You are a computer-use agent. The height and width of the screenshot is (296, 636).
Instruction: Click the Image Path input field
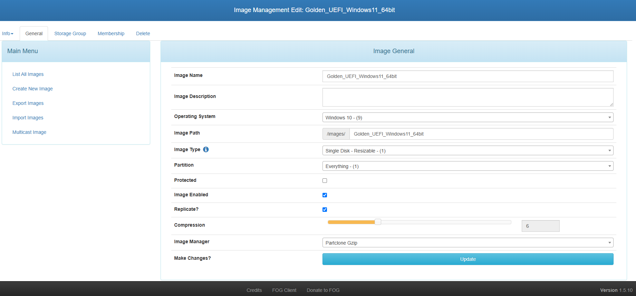tap(481, 134)
